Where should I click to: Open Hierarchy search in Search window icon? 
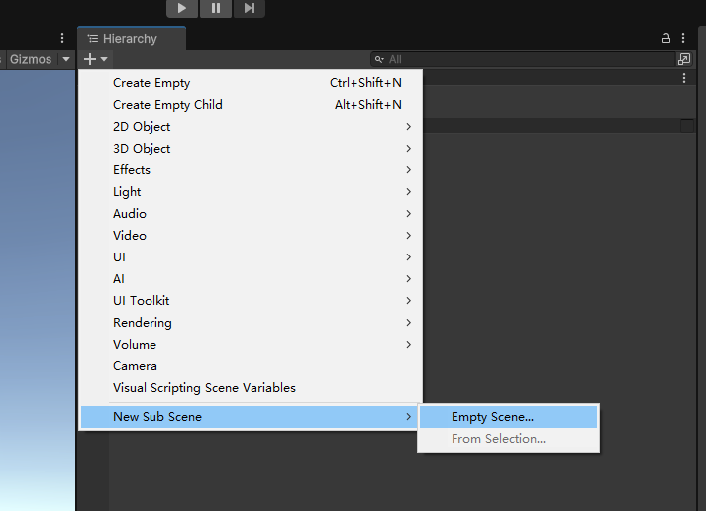coord(684,59)
